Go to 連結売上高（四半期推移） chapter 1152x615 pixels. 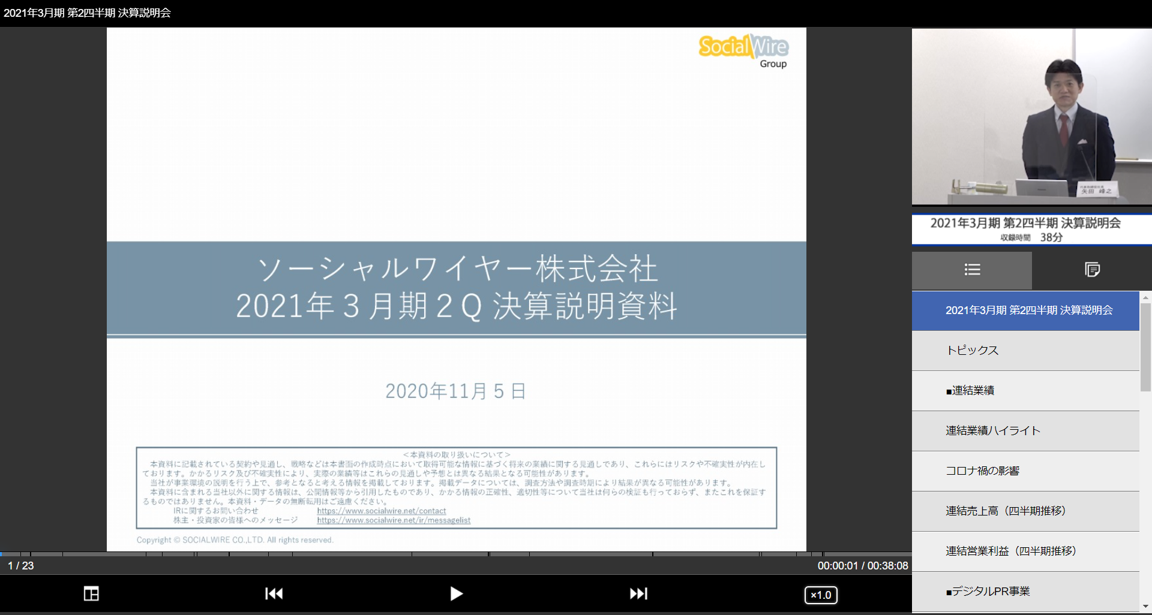coord(1025,511)
